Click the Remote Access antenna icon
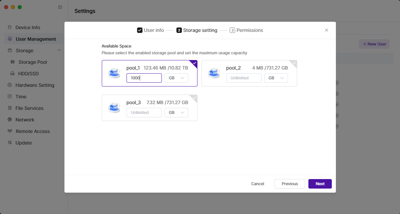Image resolution: width=400 pixels, height=214 pixels. tap(10, 131)
